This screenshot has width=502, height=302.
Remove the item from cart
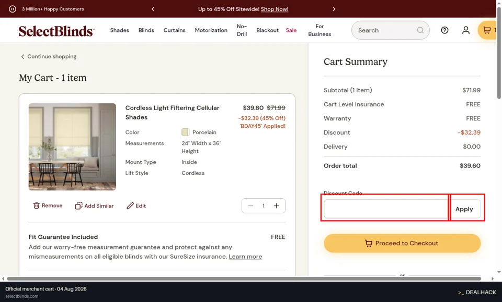48,206
